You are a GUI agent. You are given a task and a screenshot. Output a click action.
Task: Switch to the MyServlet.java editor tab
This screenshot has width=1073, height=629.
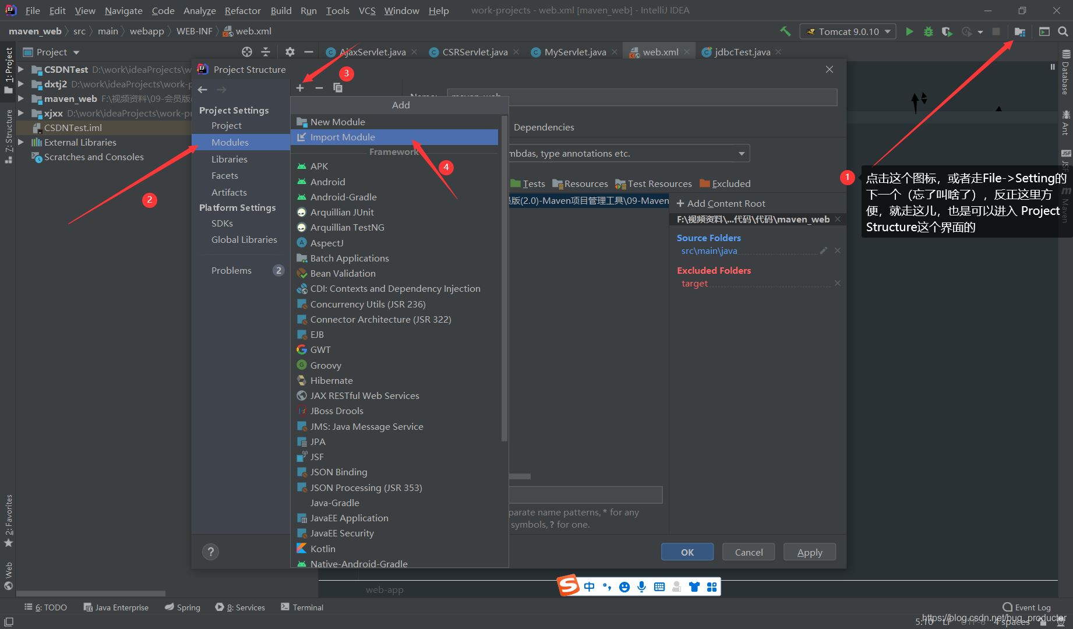coord(574,52)
